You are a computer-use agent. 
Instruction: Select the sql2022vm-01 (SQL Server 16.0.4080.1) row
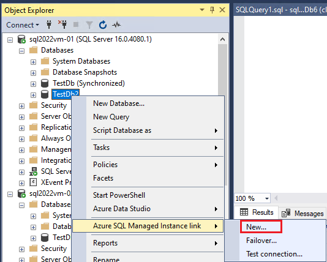91,39
